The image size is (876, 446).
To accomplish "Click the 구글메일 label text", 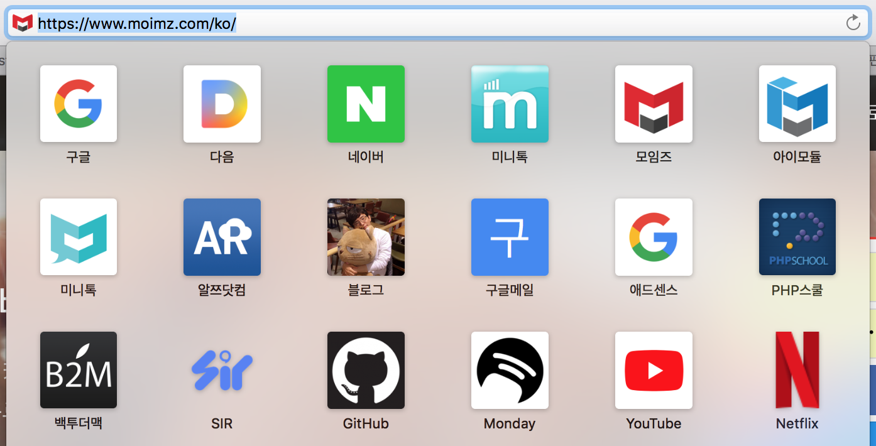I will (x=510, y=290).
